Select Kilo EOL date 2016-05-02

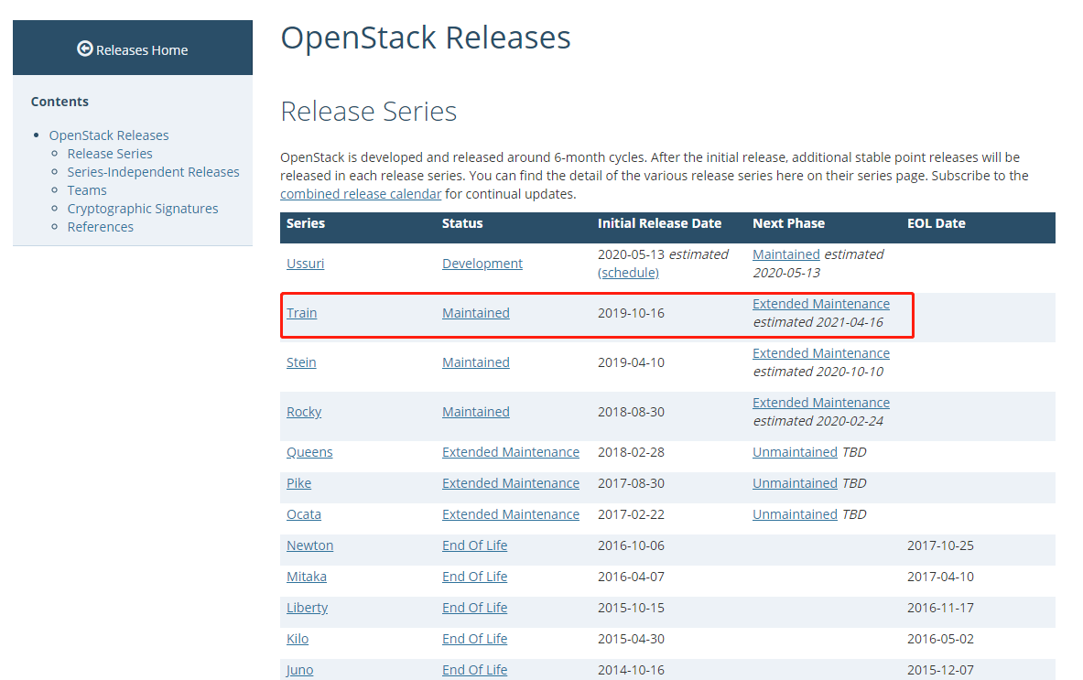pos(941,639)
